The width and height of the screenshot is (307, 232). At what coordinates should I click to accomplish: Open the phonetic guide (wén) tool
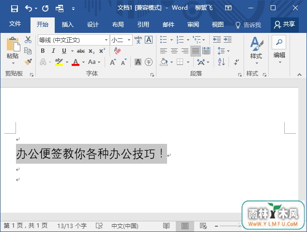click(138, 40)
